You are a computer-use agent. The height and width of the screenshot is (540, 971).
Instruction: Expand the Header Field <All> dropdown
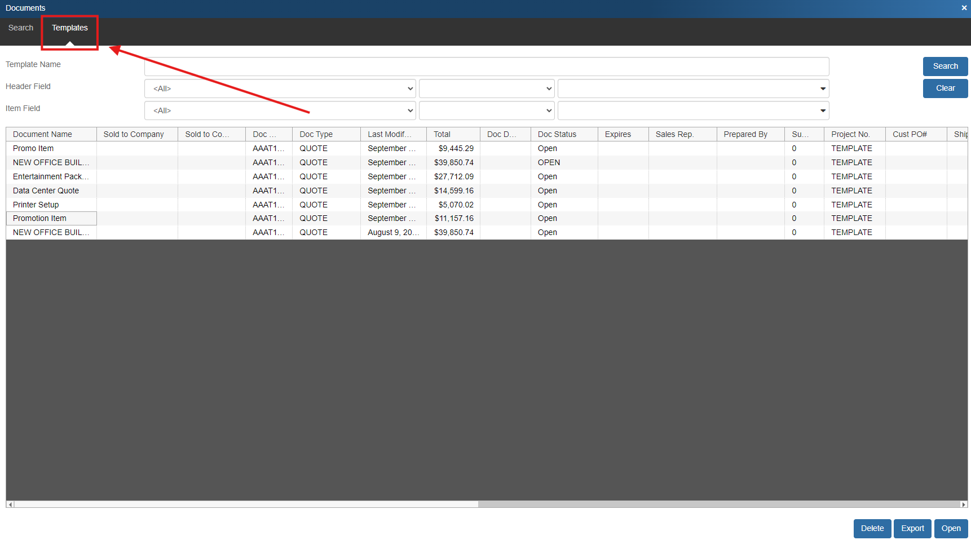coord(280,88)
